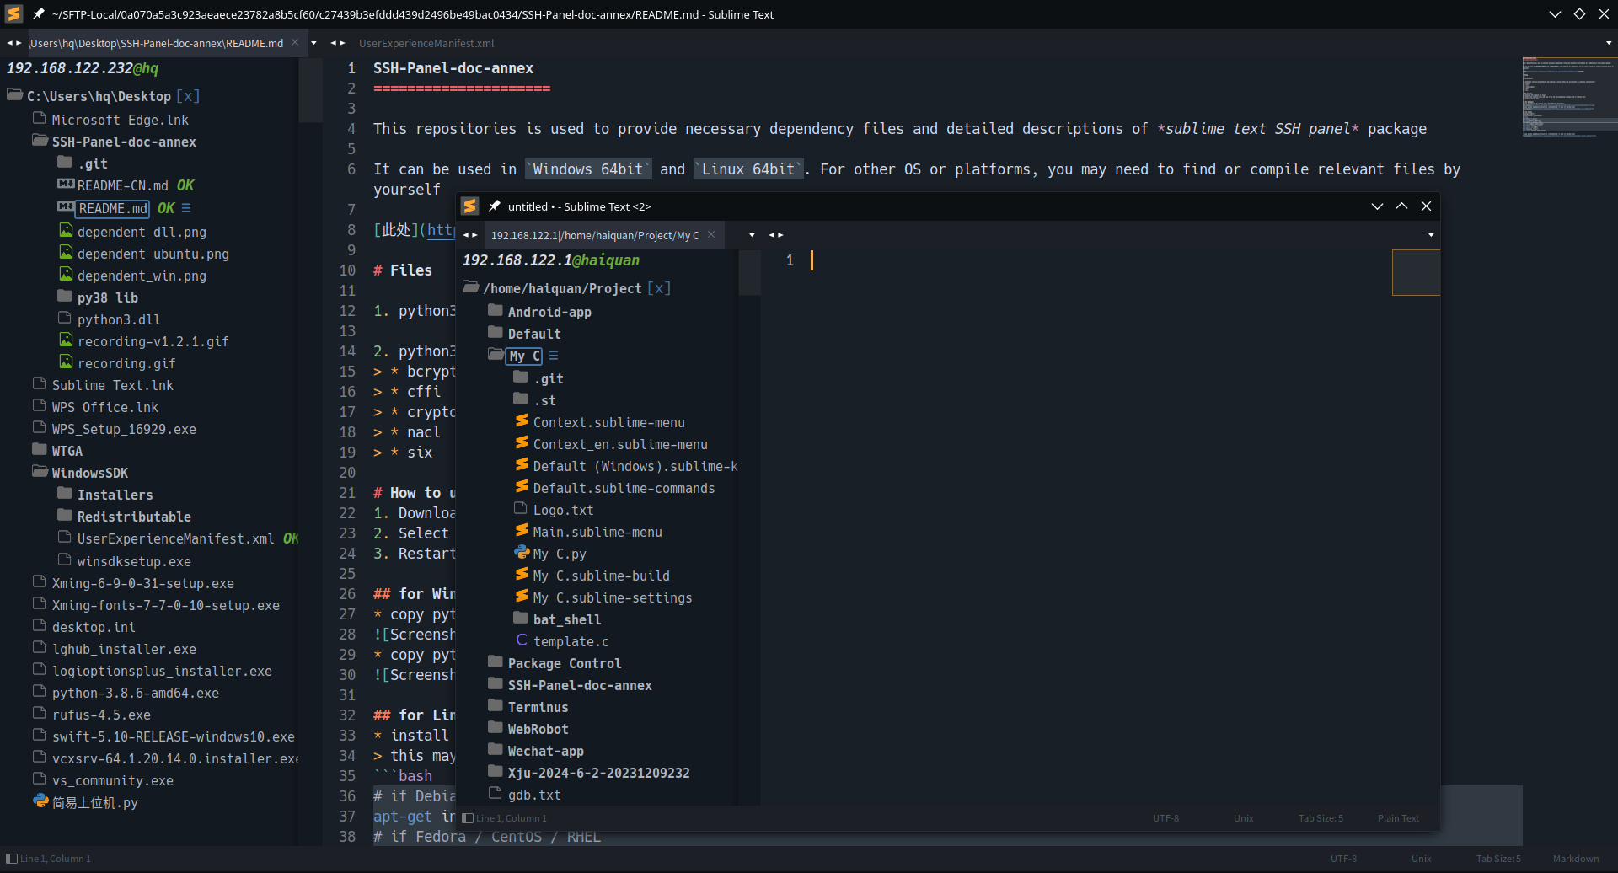Open dependent_ubuntu.png image icon
Image resolution: width=1618 pixels, height=873 pixels.
[x=66, y=252]
